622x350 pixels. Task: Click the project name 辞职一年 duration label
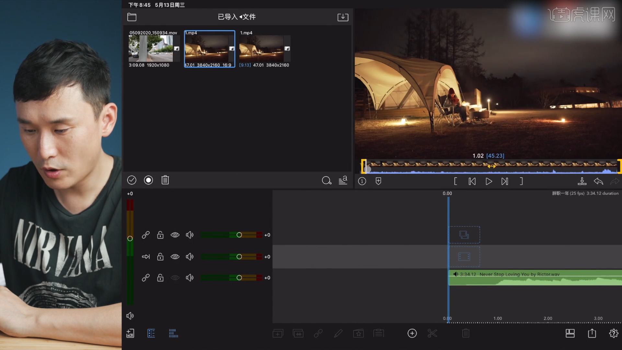585,193
